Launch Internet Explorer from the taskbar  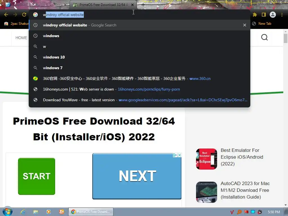(23, 212)
